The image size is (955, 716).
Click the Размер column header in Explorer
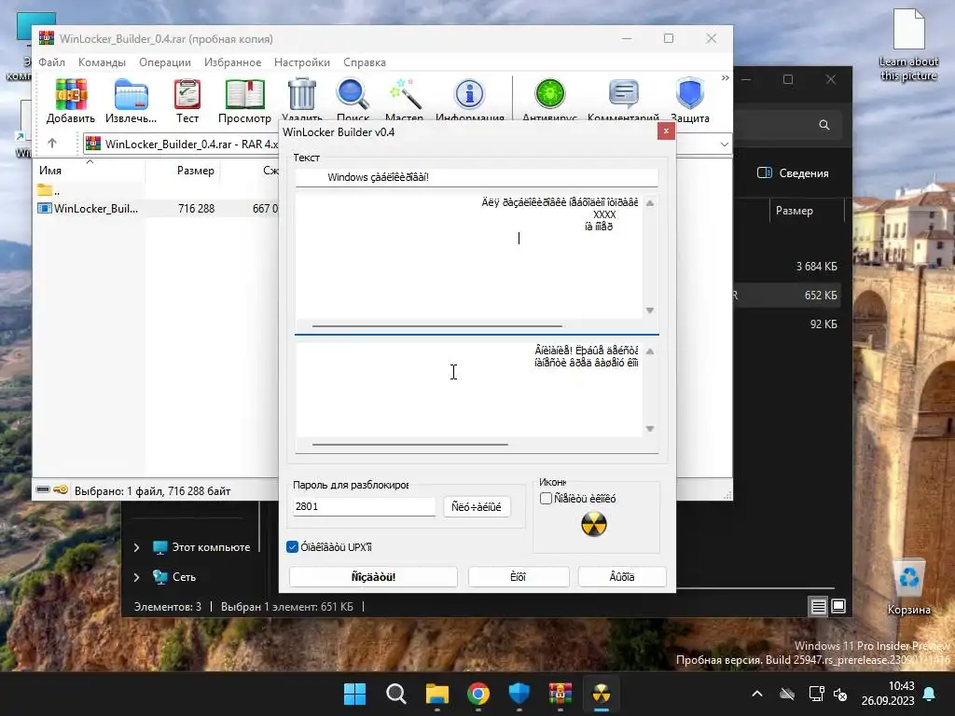[795, 211]
